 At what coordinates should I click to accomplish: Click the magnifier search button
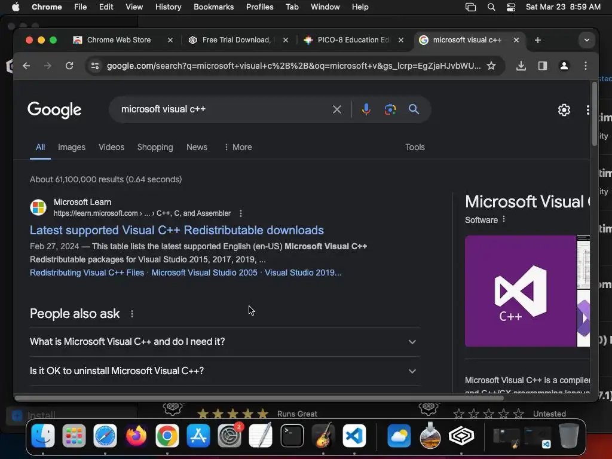(x=414, y=109)
